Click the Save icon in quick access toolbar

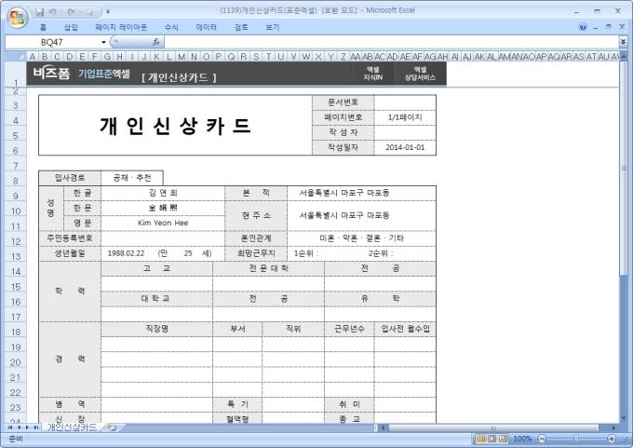[x=39, y=12]
